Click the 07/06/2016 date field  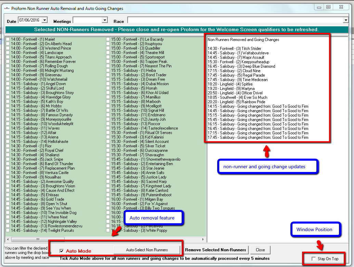[30, 20]
